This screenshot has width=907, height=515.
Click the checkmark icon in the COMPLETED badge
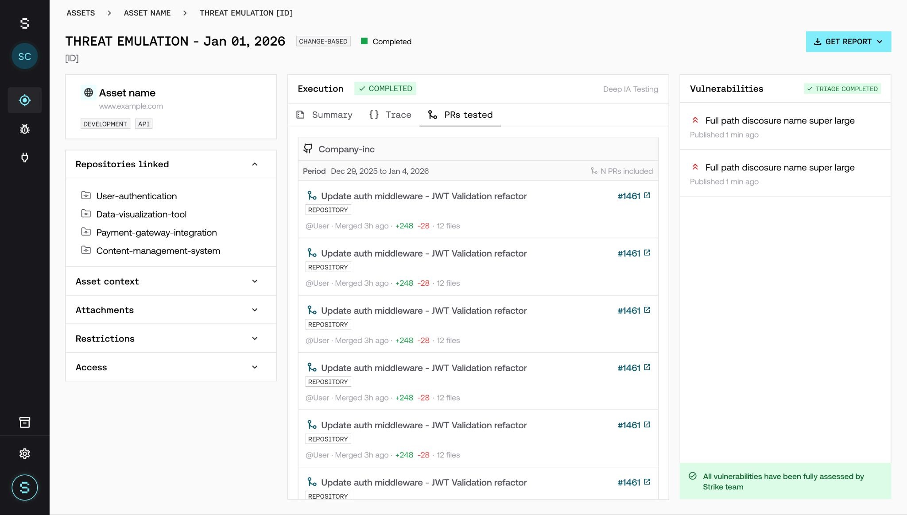(x=362, y=88)
